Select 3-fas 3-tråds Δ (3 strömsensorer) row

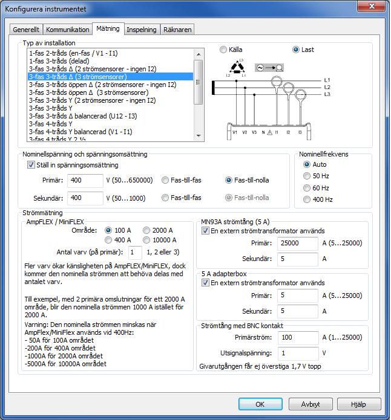(x=110, y=77)
